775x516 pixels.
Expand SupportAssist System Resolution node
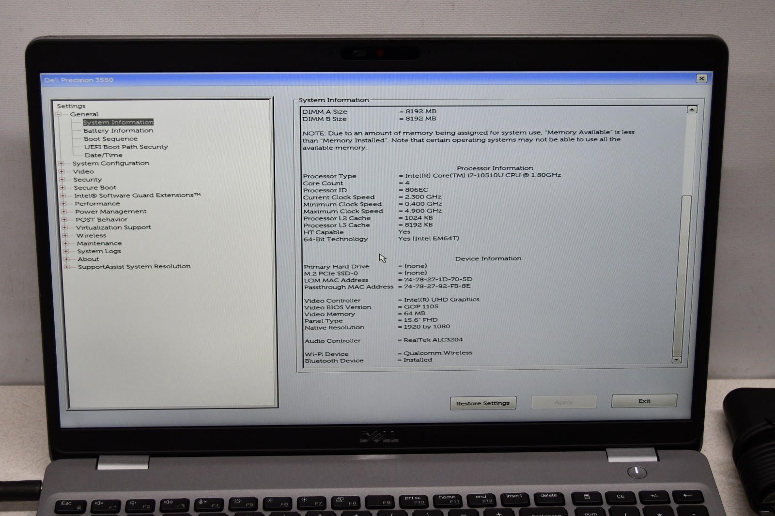pyautogui.click(x=67, y=267)
